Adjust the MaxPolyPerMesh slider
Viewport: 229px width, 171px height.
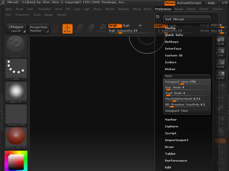187,99
